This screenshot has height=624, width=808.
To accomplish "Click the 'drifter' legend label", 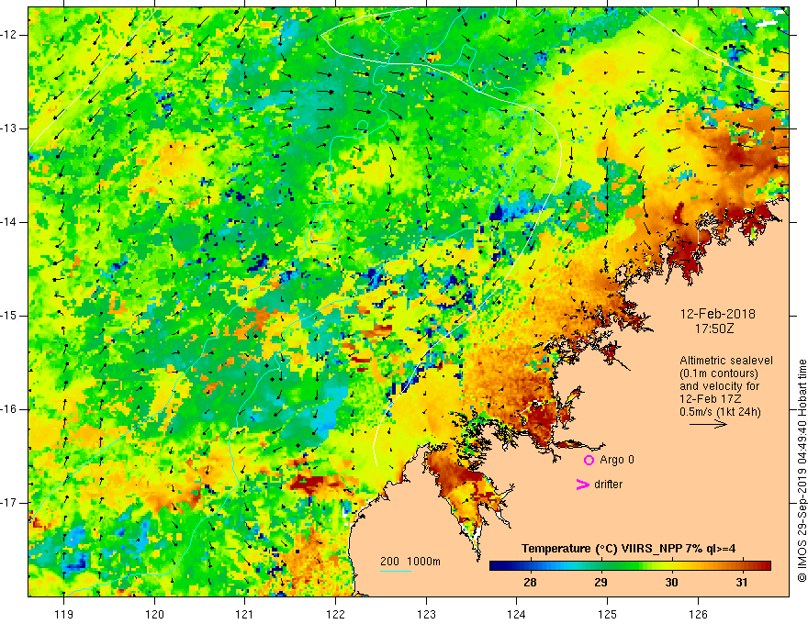I will tap(608, 485).
